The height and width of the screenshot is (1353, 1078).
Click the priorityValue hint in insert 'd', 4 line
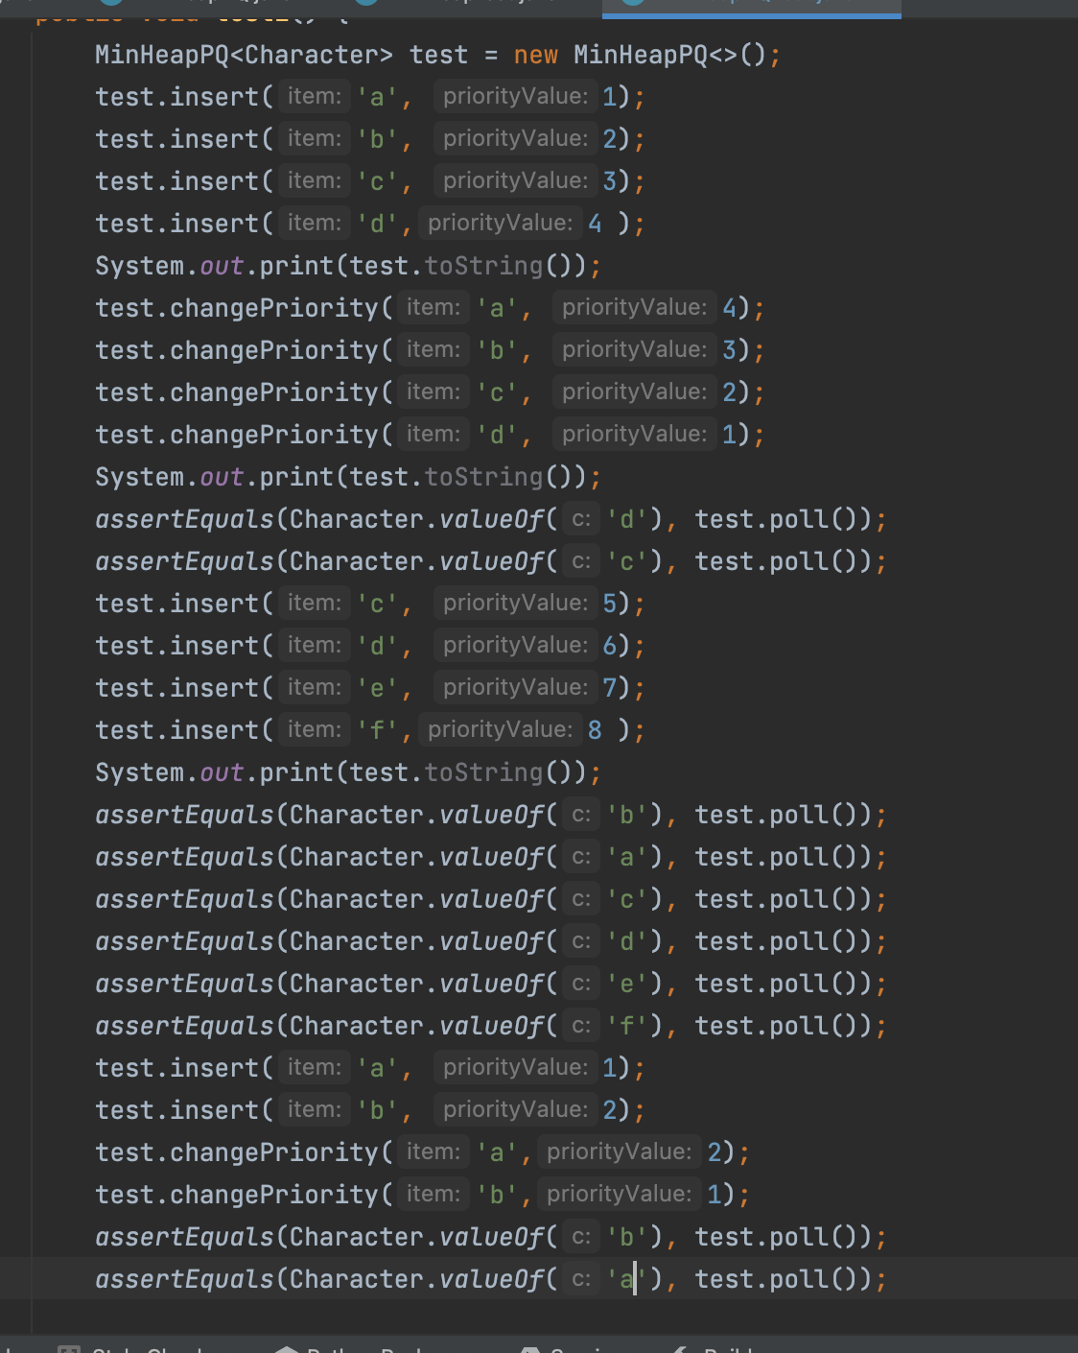pos(499,224)
